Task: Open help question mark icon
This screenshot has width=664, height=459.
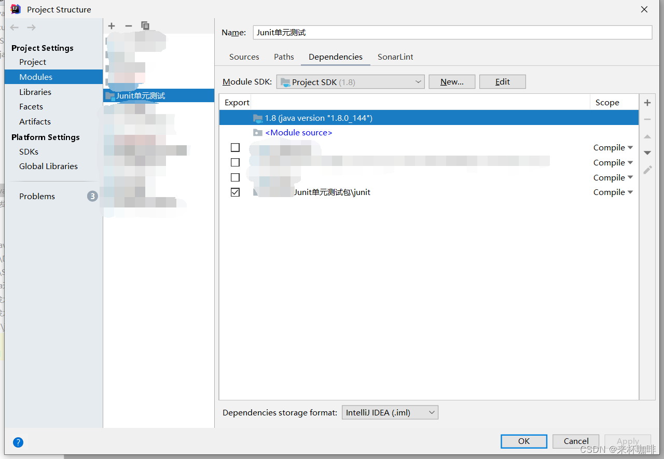Action: point(18,442)
